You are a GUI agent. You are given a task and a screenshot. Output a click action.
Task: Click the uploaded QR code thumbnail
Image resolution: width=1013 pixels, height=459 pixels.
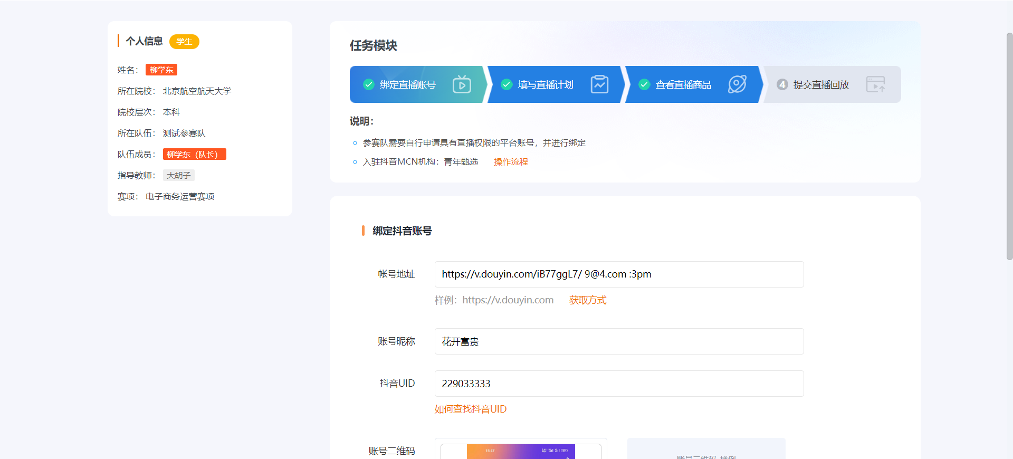pyautogui.click(x=521, y=451)
